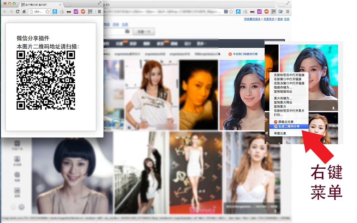Viewport: 357px width, 223px height.
Task: Open the ABP extension in background browser
Action: [266, 12]
